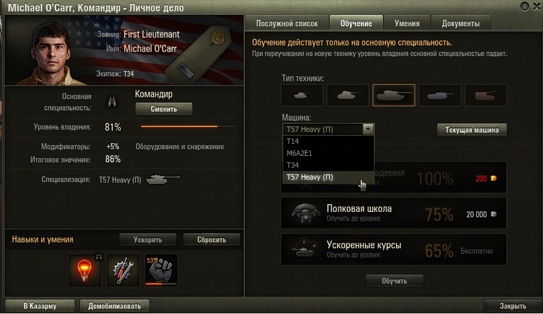The height and width of the screenshot is (314, 543).
Task: Click the Уровень владения progress bar
Action: click(x=188, y=127)
